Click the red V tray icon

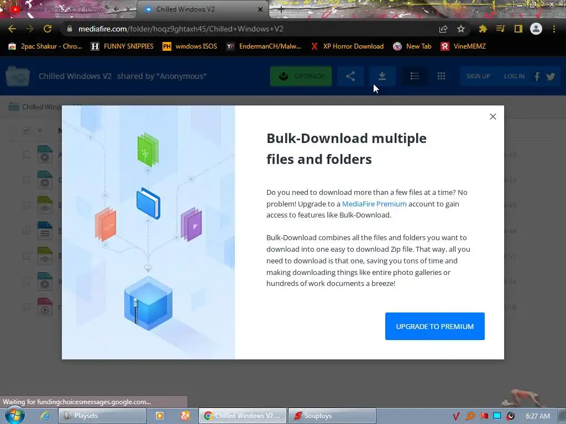[x=455, y=416]
